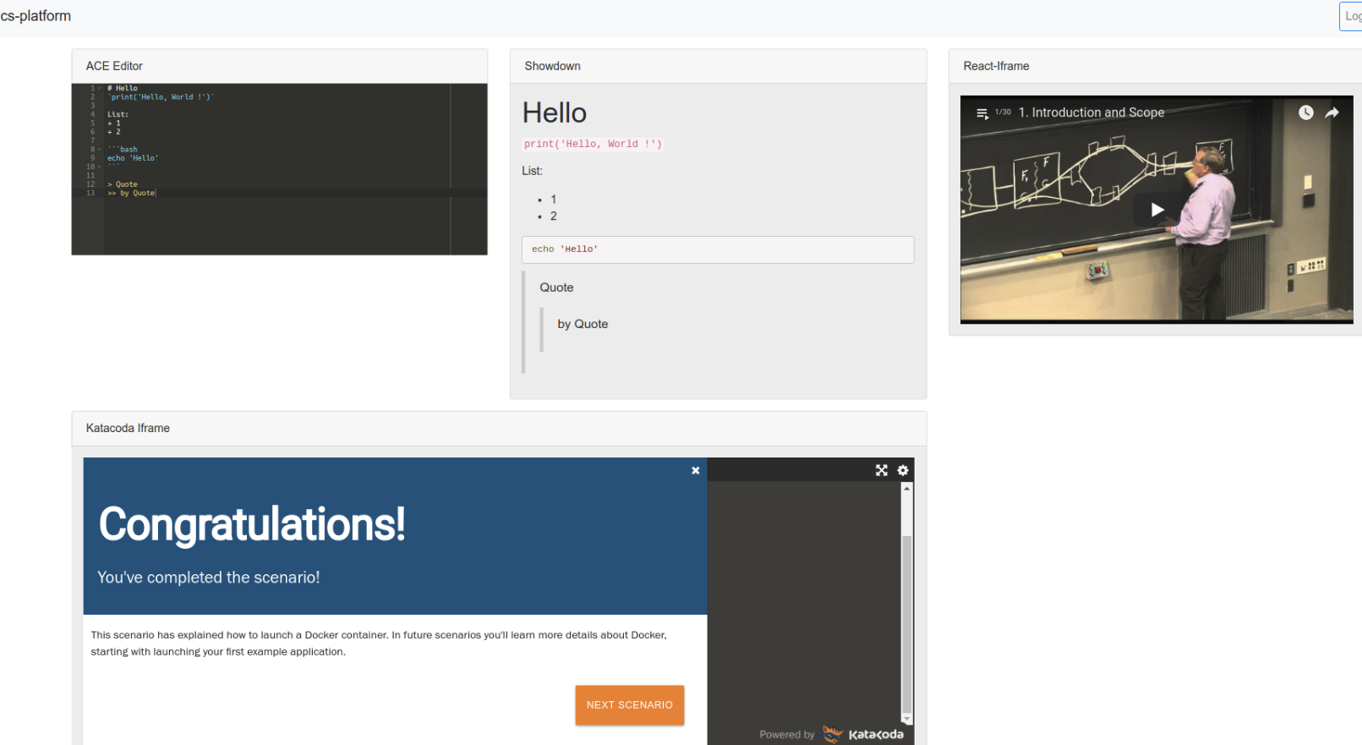This screenshot has width=1362, height=745.
Task: Click list item '2' in Showdown preview
Action: 554,216
